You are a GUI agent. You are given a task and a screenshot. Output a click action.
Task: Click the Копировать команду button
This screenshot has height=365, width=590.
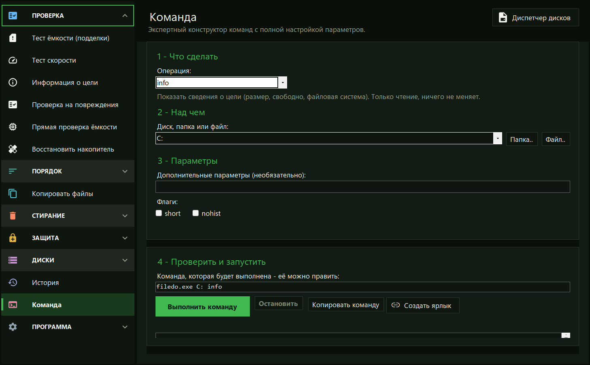coord(346,305)
